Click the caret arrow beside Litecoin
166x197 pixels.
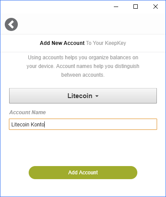click(x=97, y=96)
